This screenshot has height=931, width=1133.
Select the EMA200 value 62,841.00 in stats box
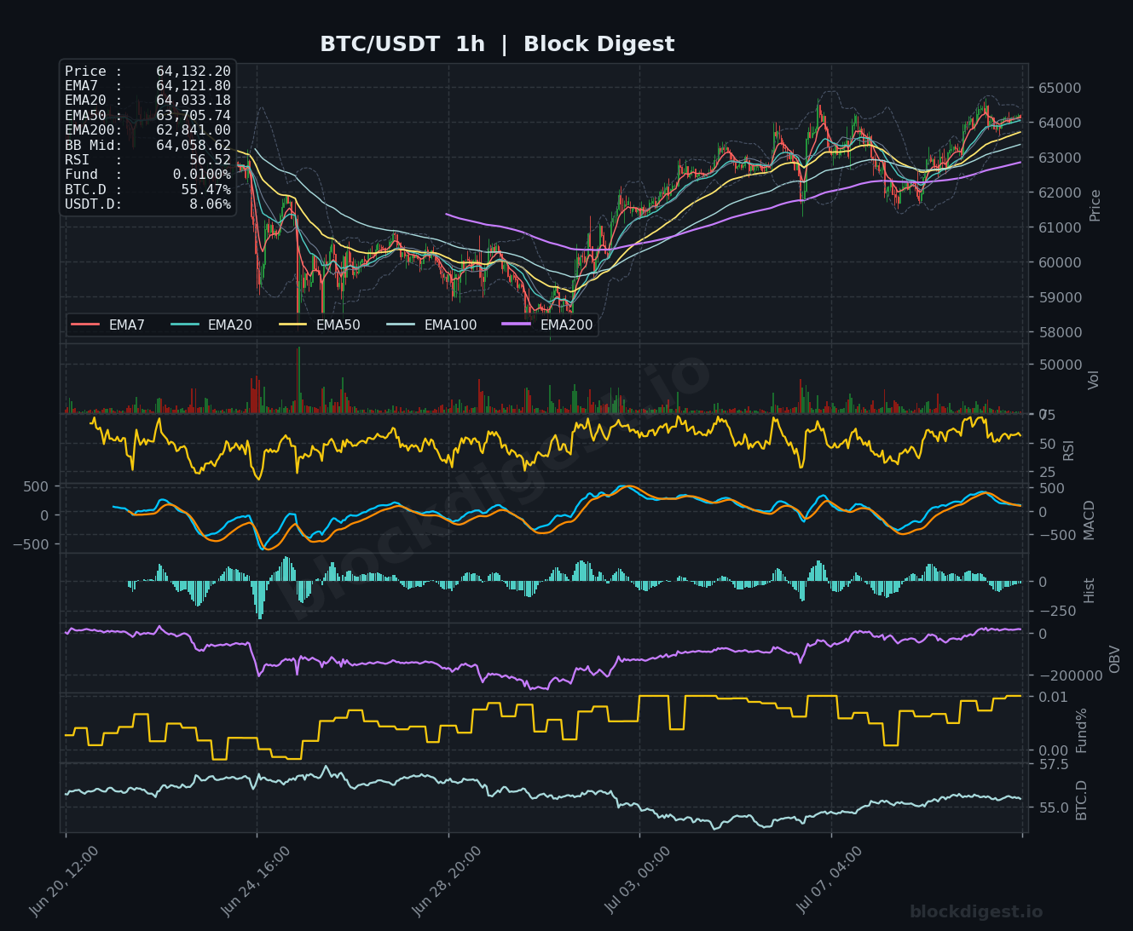(x=194, y=130)
